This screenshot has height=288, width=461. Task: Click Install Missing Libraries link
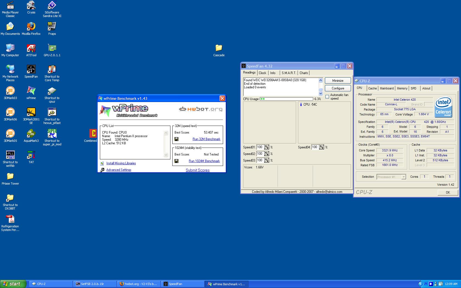click(x=121, y=163)
